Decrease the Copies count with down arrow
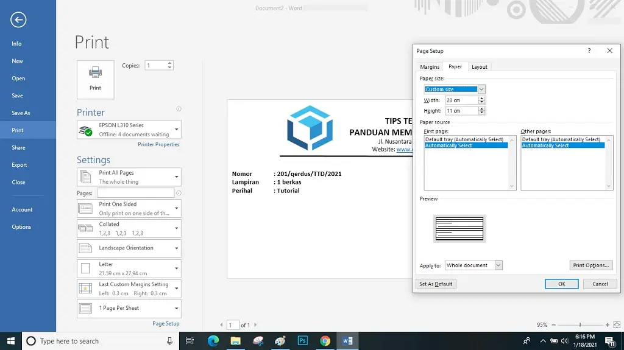 pos(170,67)
